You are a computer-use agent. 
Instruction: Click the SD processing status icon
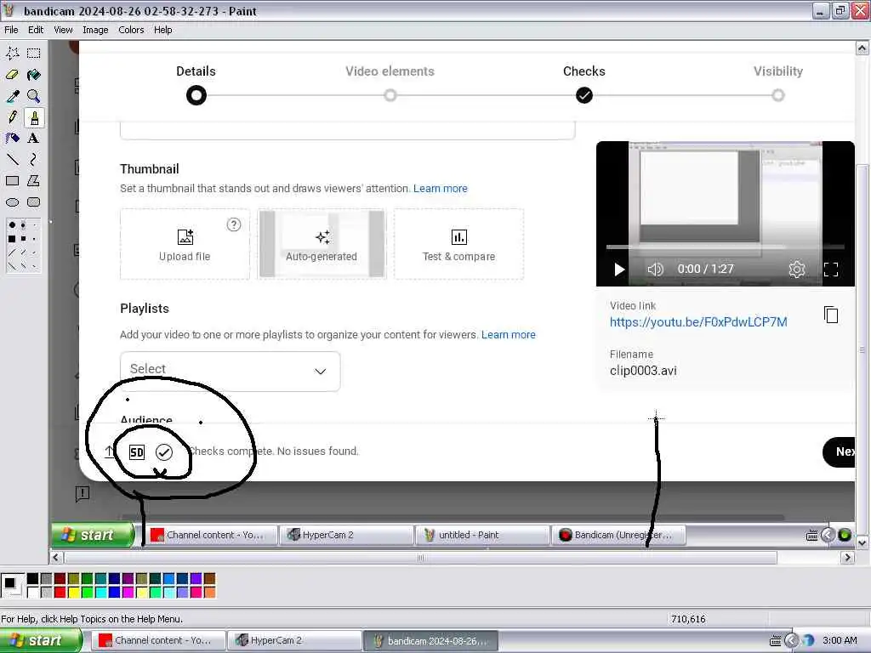point(137,452)
